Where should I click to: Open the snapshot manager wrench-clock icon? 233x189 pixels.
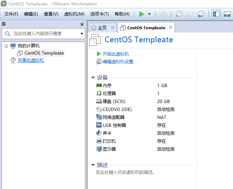pyautogui.click(x=201, y=14)
